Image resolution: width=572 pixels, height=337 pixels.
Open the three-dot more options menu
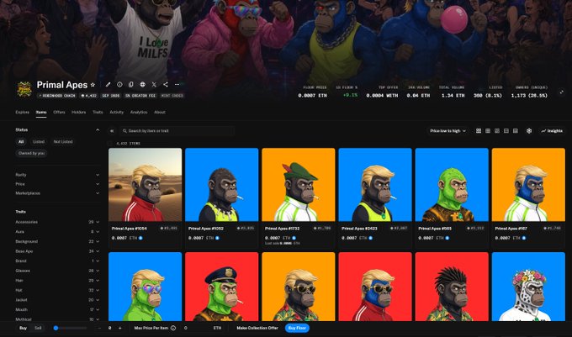coord(177,85)
